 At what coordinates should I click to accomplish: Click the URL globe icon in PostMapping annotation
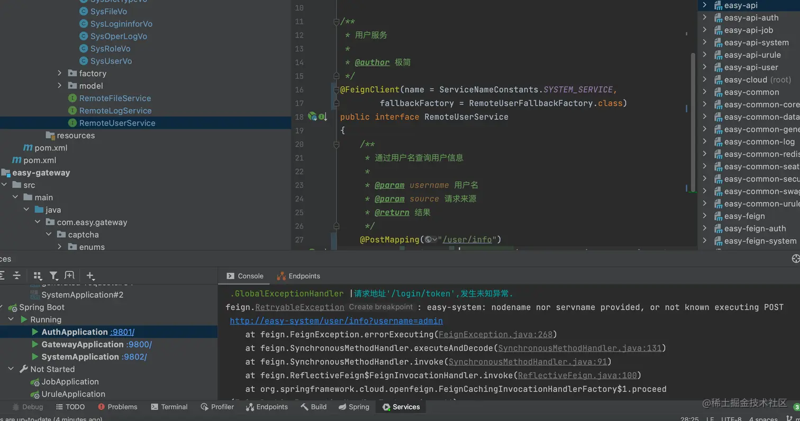(429, 239)
